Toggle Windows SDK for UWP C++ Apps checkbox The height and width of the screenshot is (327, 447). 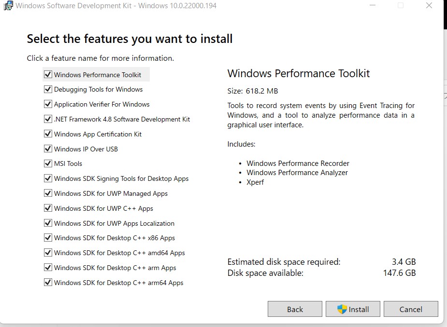tap(48, 208)
